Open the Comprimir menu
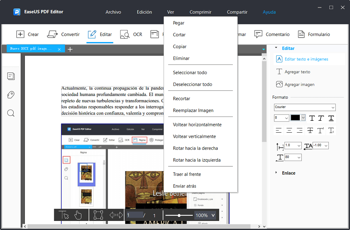 click(x=200, y=12)
